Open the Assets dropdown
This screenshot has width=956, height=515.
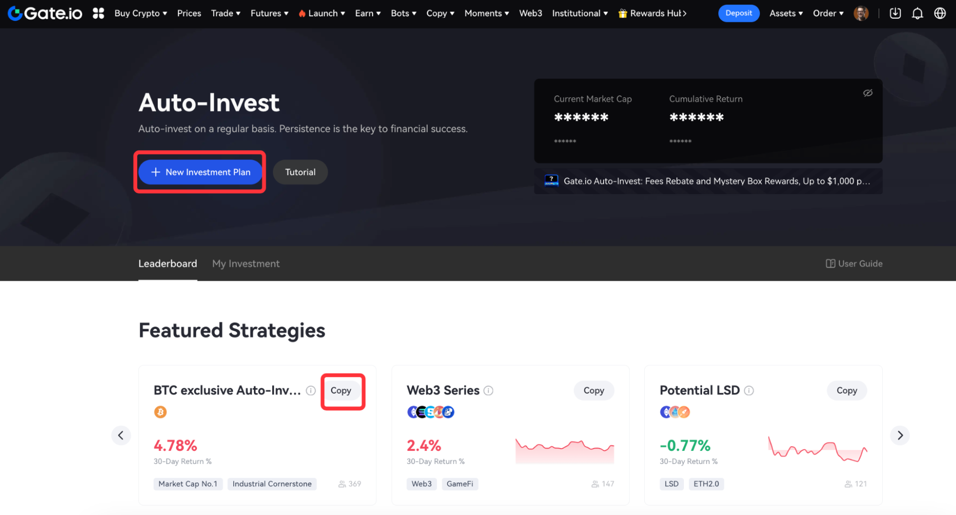click(786, 13)
